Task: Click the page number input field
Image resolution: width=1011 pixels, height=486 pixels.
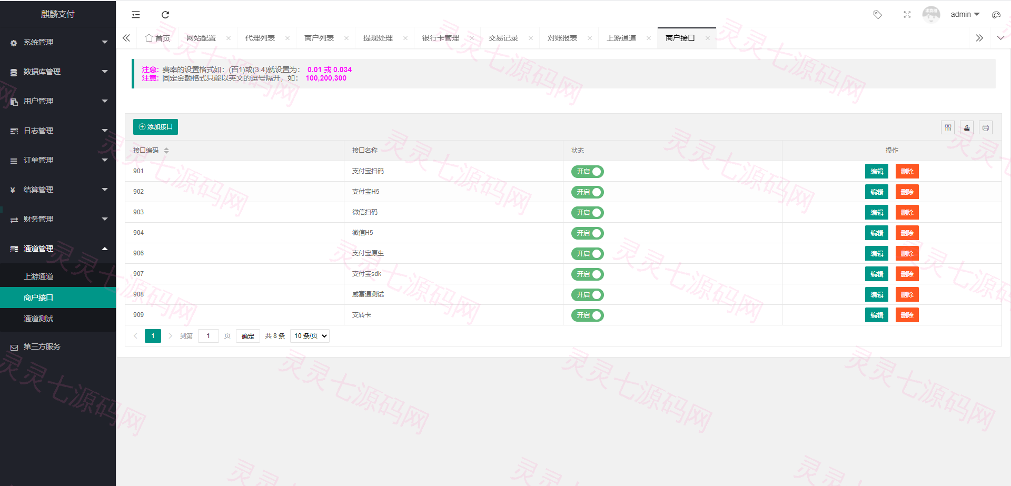Action: [x=209, y=336]
